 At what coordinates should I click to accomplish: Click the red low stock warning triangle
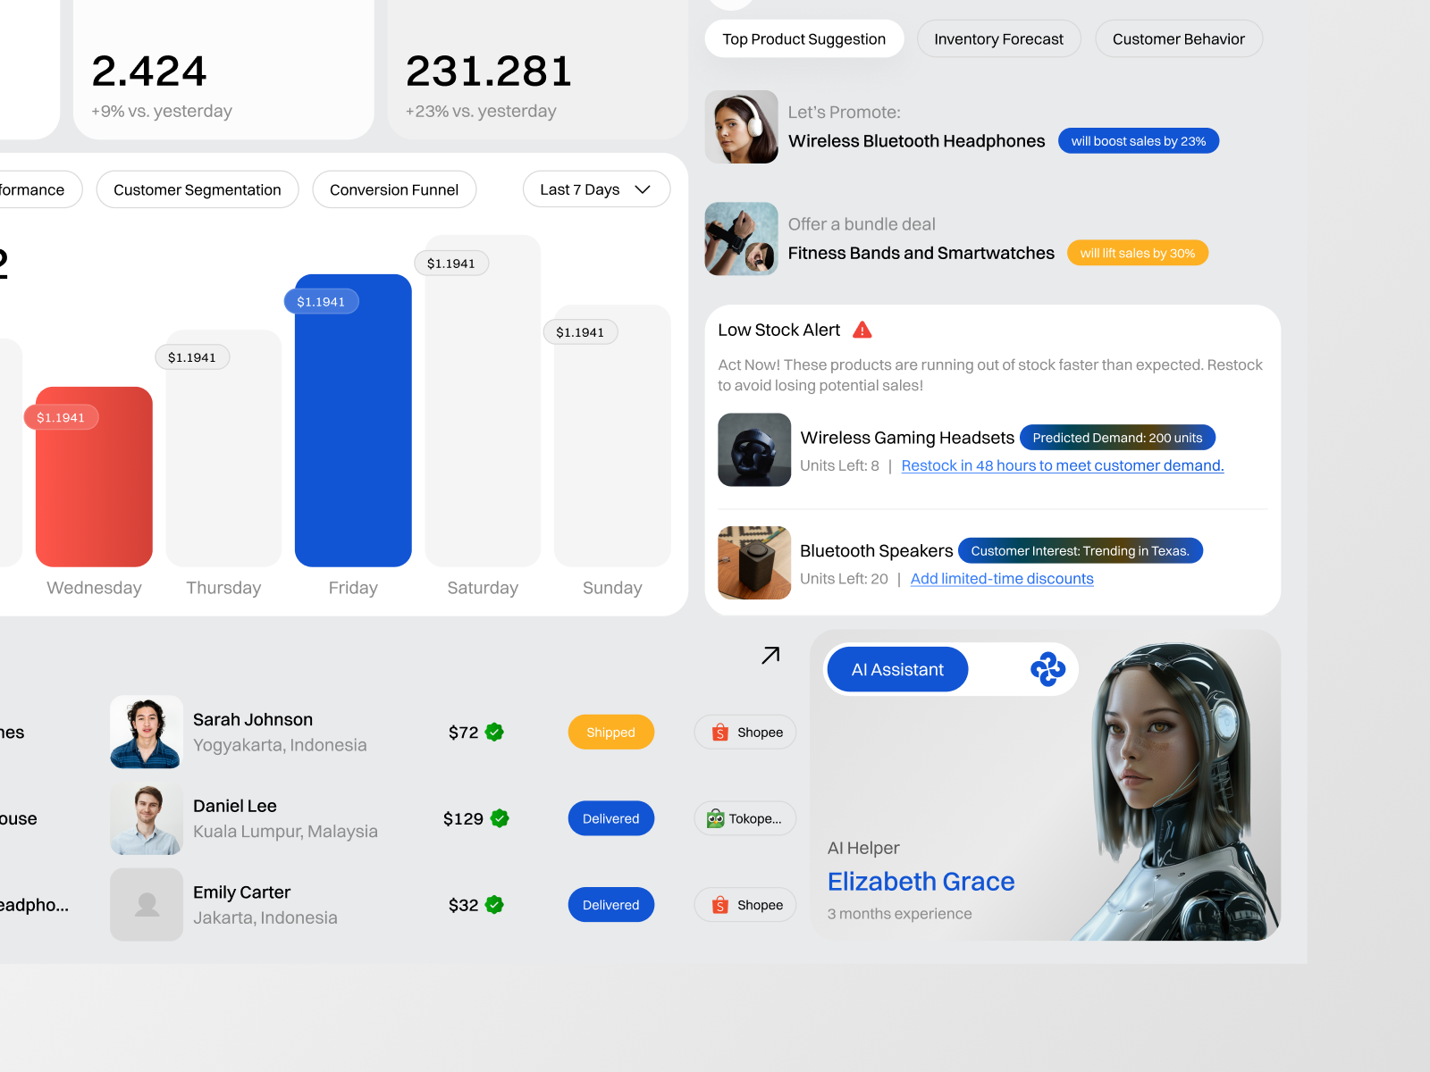coord(862,330)
